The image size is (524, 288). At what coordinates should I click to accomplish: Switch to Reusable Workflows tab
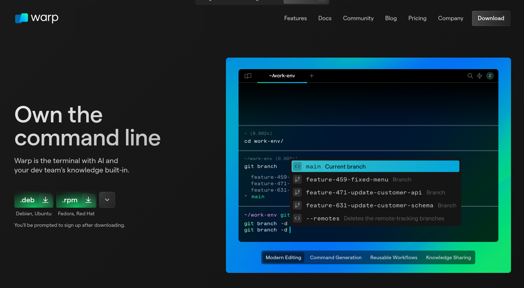394,257
